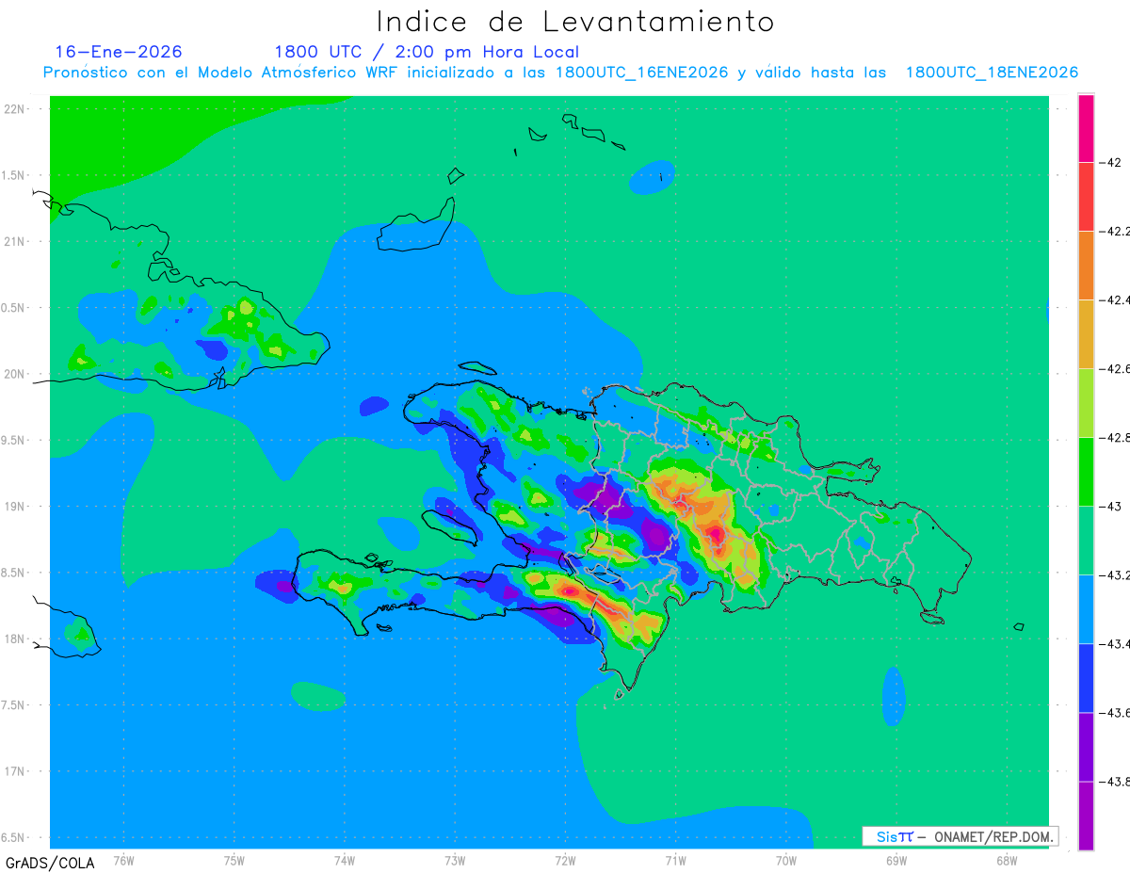Click the '19N' latitude label
This screenshot has height=873, width=1130.
(16, 507)
